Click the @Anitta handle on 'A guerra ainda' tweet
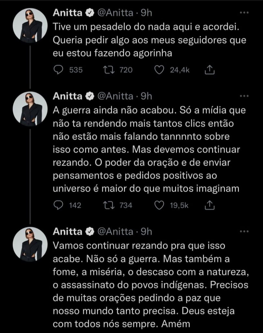263x333 pixels. [x=115, y=97]
